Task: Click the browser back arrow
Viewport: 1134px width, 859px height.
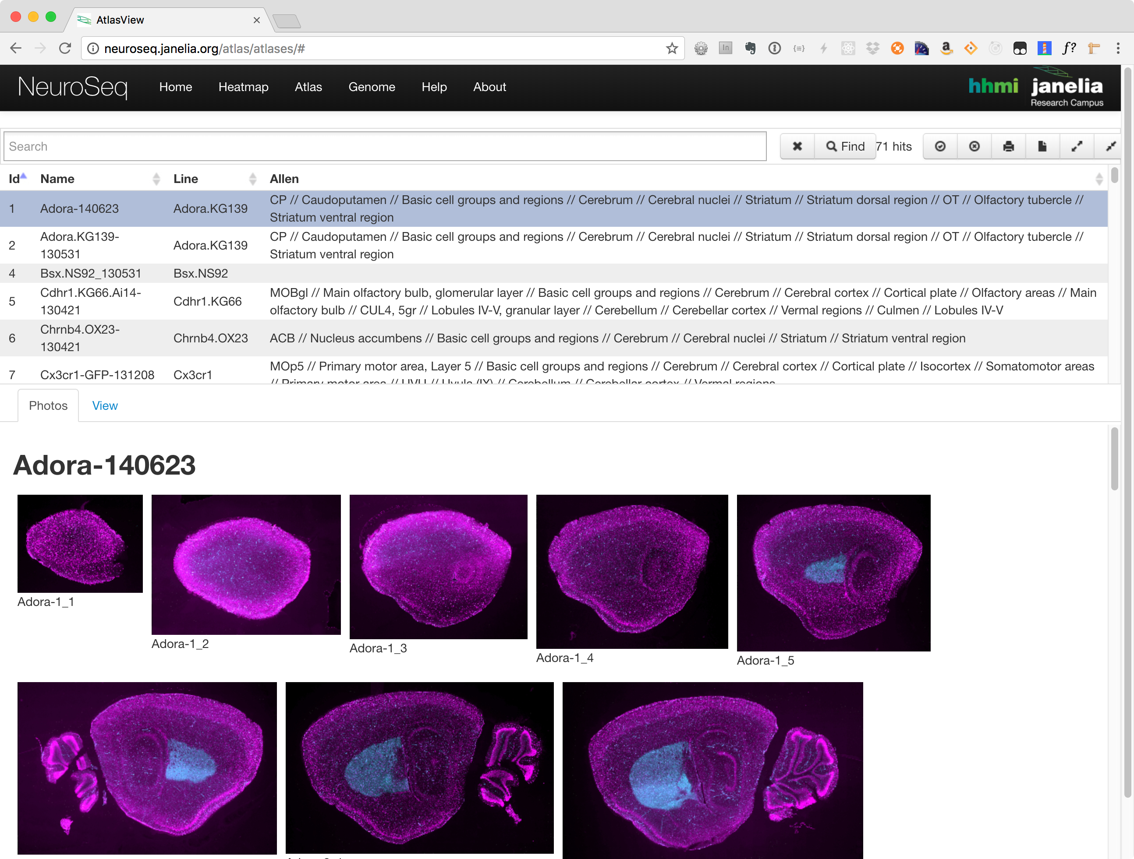Action: pyautogui.click(x=16, y=48)
